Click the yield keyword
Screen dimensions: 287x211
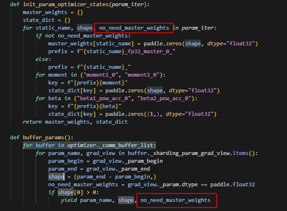click(69, 200)
